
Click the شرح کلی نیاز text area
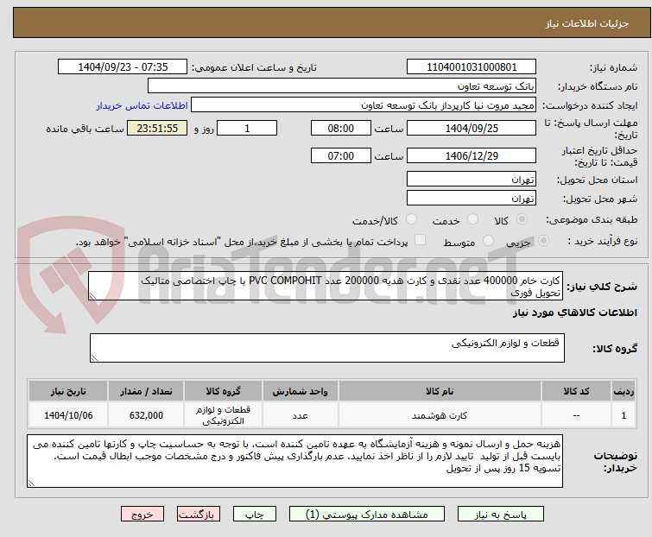[326, 286]
